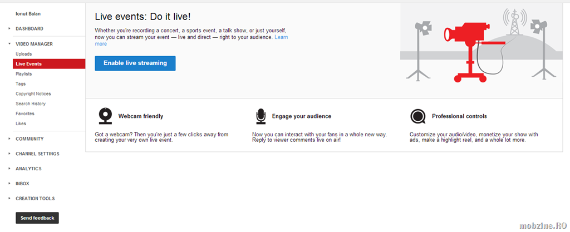Click the microphone icon beside Engage your audience
Viewport: 570px width, 232px height.
261,116
